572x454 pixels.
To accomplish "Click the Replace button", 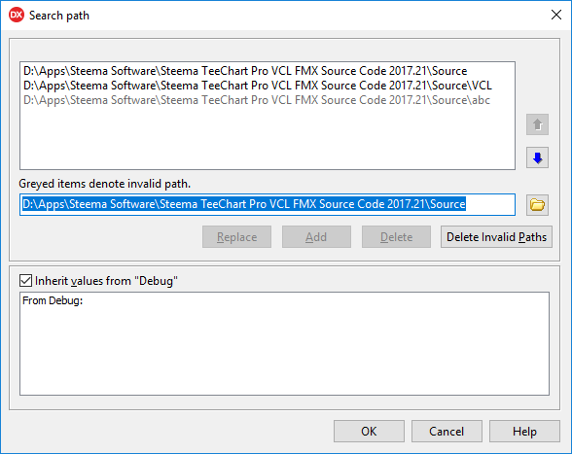I will click(236, 237).
